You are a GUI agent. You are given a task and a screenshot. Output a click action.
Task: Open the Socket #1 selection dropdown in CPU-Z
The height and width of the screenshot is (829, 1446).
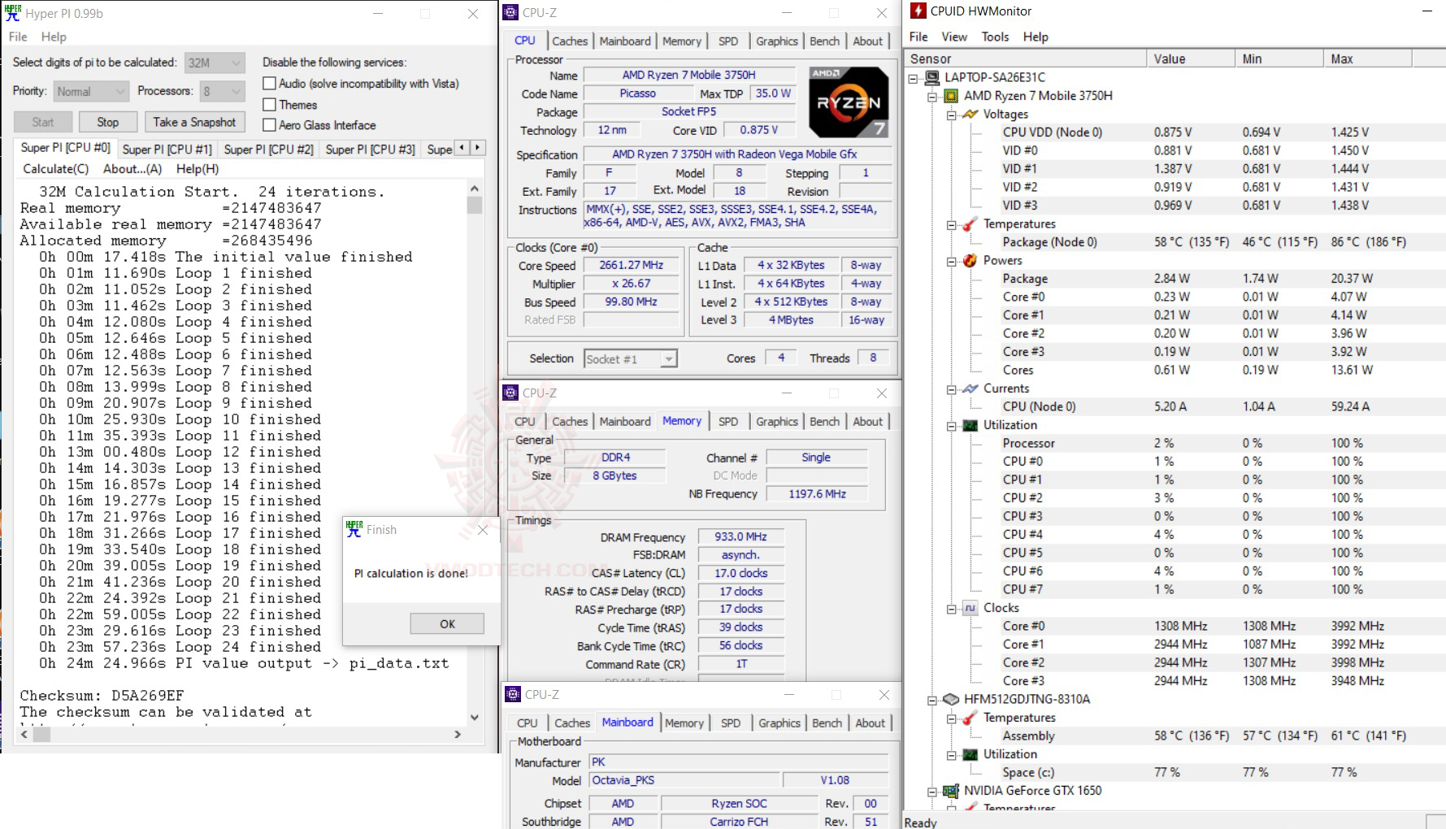coord(631,358)
